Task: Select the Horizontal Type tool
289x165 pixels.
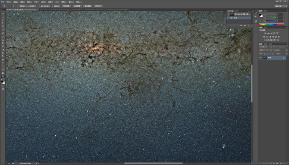Action: pos(3,63)
